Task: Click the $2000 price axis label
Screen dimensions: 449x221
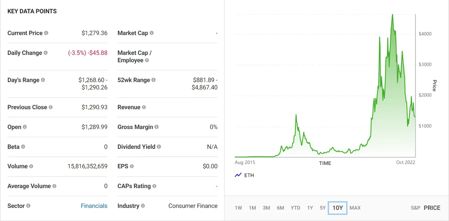Action: [x=425, y=95]
